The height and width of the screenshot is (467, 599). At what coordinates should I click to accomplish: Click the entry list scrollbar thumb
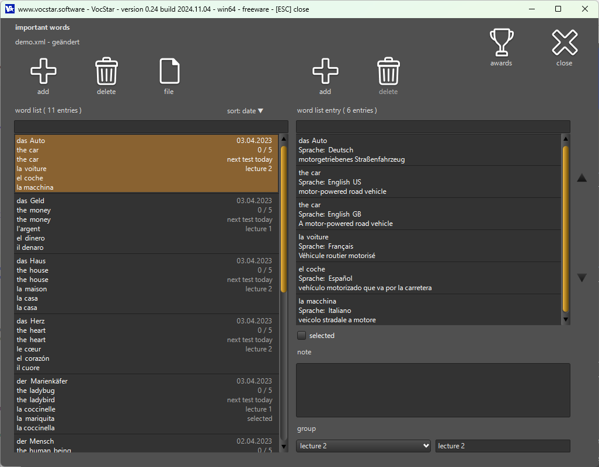coord(566,229)
